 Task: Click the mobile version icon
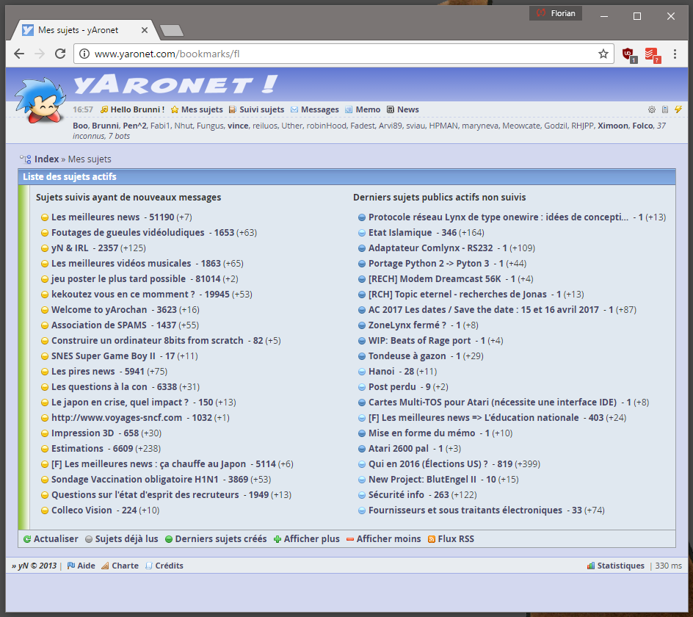(x=665, y=109)
